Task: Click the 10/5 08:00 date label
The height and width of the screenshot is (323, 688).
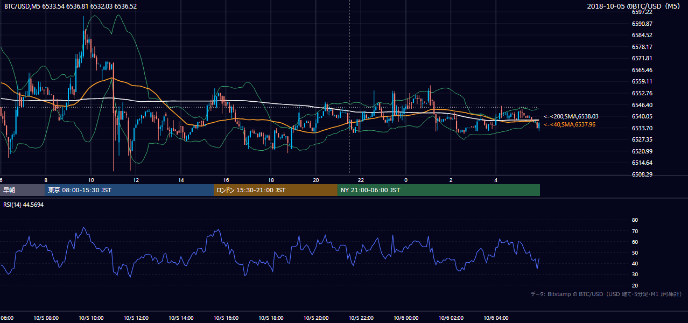Action: [46, 318]
